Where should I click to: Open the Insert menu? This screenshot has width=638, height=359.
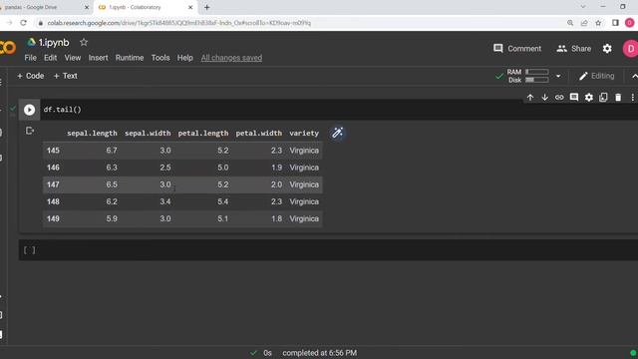click(98, 58)
